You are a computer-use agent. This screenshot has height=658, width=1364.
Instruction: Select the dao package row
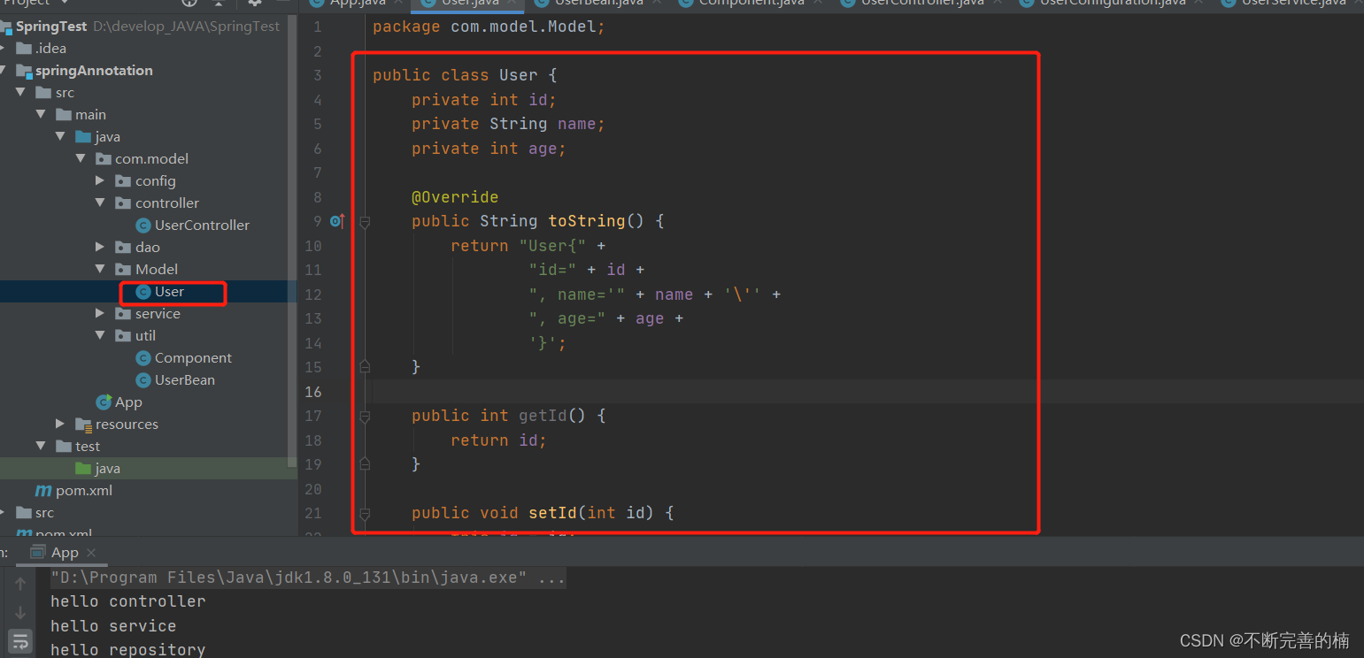pos(149,248)
